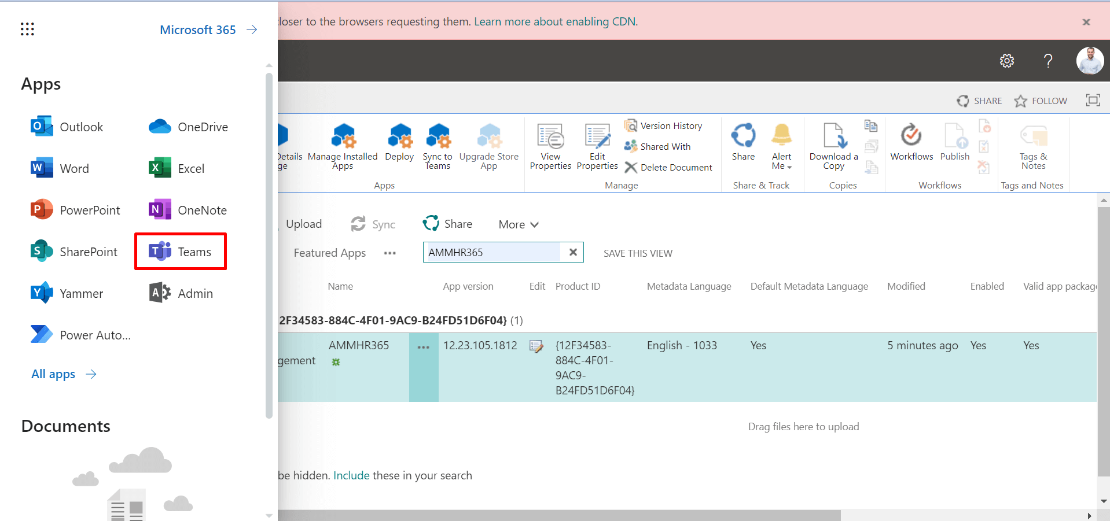This screenshot has width=1110, height=521.
Task: Clear the AMMHR365 search box
Action: click(573, 252)
